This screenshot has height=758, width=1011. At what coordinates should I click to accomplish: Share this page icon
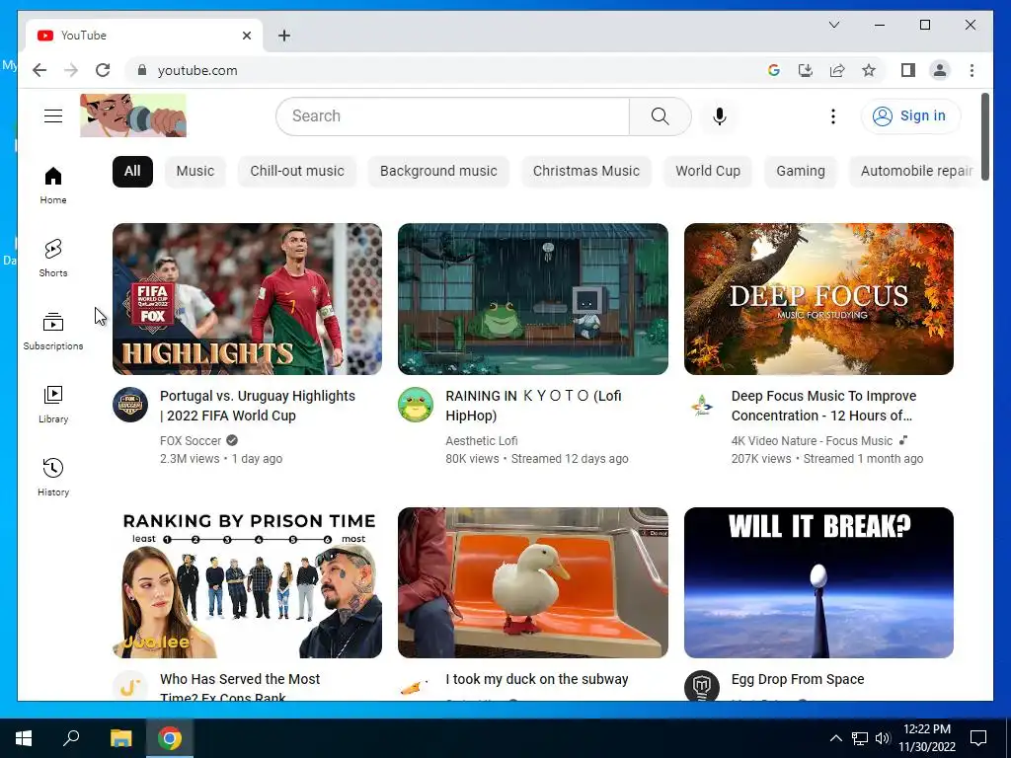coord(837,70)
